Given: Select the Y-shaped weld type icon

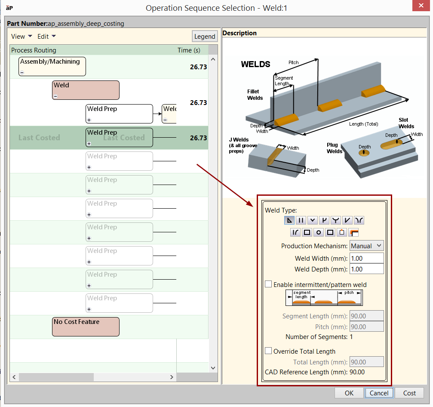Looking at the screenshot, I should coord(336,220).
